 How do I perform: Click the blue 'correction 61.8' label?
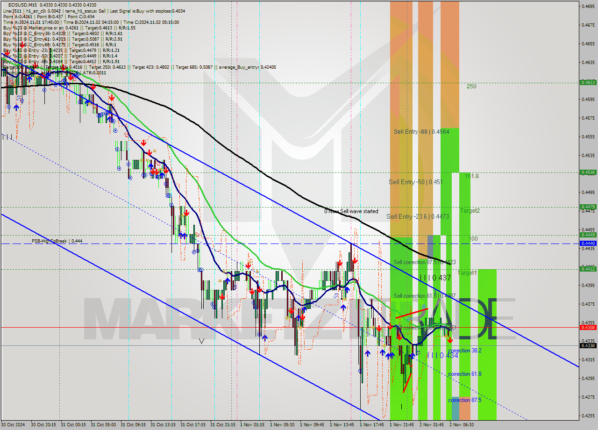pos(464,374)
